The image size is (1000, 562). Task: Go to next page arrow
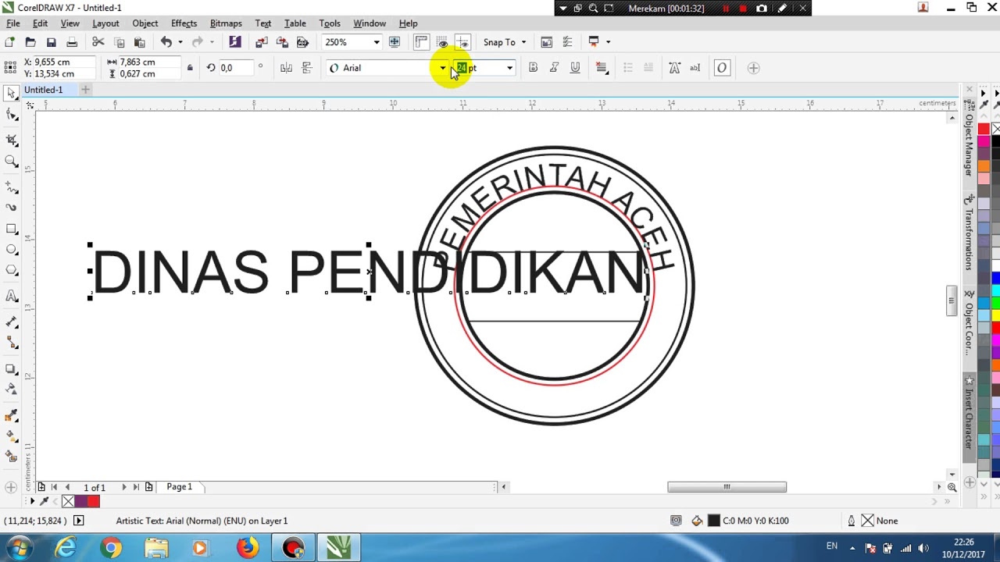click(x=123, y=487)
